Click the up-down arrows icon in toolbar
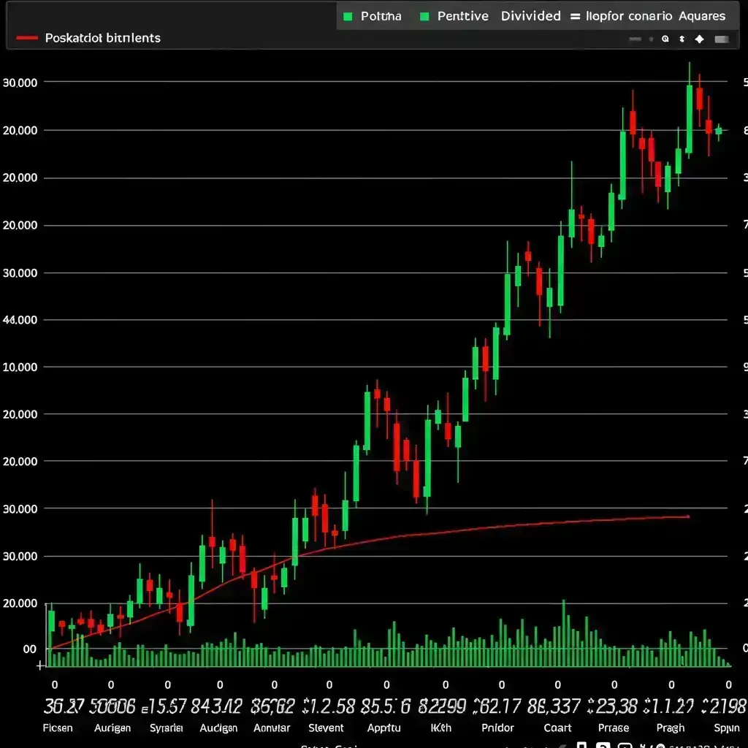 point(682,39)
